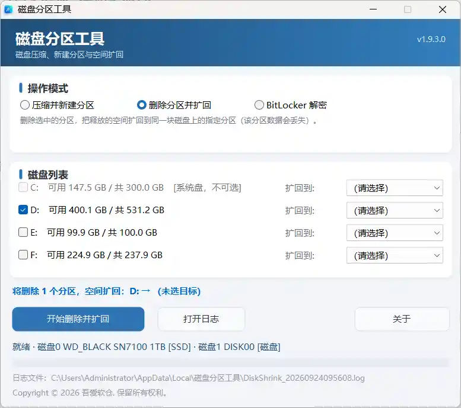The image size is (461, 408).
Task: Click 开始删除并扩回 button
Action: click(78, 319)
